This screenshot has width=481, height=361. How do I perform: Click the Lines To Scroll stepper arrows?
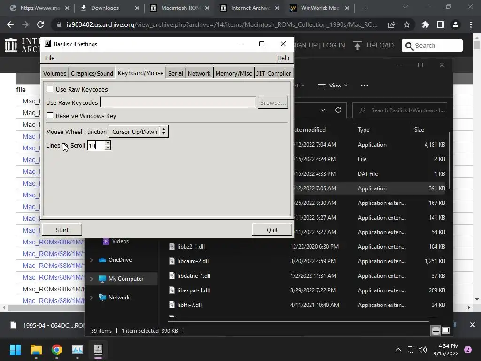click(108, 145)
